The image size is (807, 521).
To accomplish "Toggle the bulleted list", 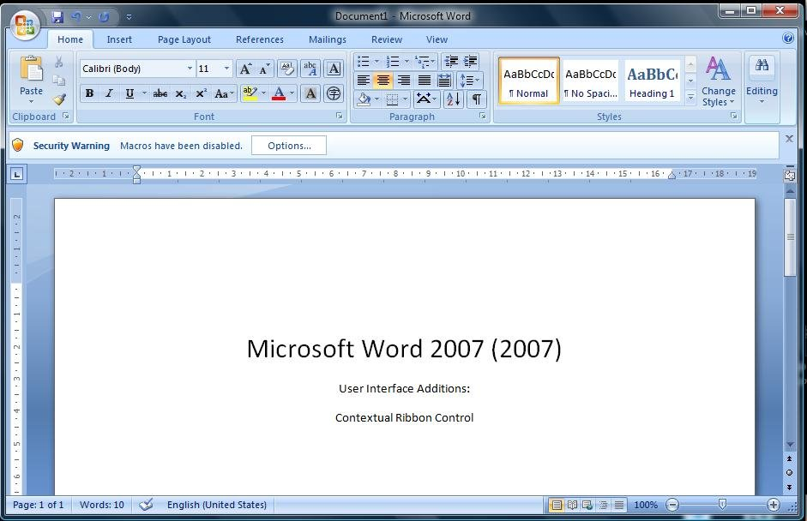I will 364,61.
